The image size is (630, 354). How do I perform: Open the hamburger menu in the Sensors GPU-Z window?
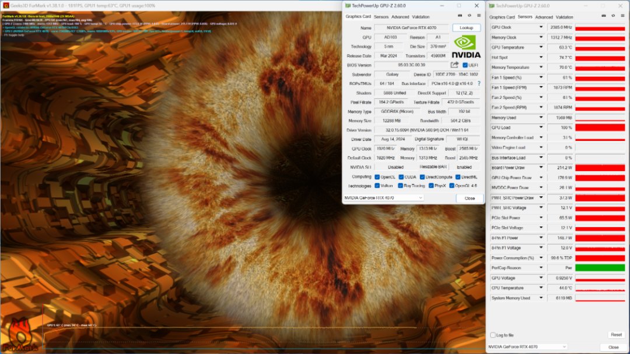point(622,16)
